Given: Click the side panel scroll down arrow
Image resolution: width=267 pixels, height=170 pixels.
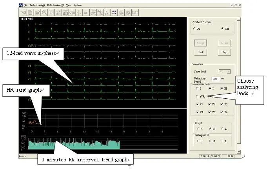Looking at the screenshot, I should click(239, 152).
